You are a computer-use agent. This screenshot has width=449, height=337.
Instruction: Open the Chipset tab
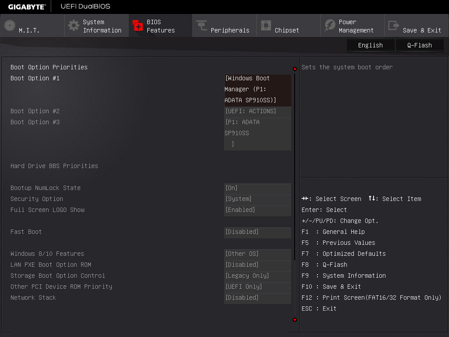click(289, 26)
